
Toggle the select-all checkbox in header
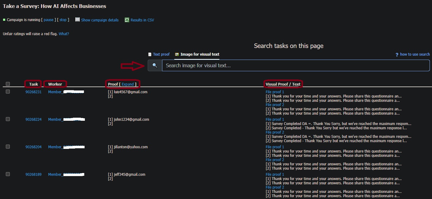(8, 84)
